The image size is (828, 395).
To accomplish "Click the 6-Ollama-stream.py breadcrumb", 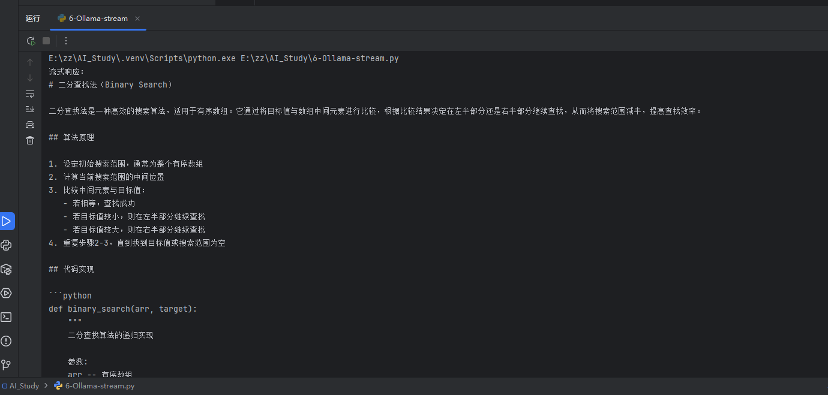I will pos(100,386).
